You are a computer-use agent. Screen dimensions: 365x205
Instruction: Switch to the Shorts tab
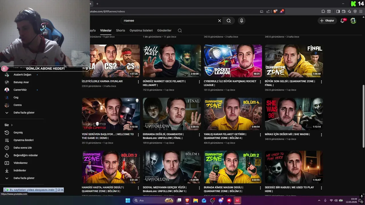tap(121, 30)
